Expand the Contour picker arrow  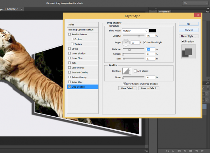click(x=130, y=71)
